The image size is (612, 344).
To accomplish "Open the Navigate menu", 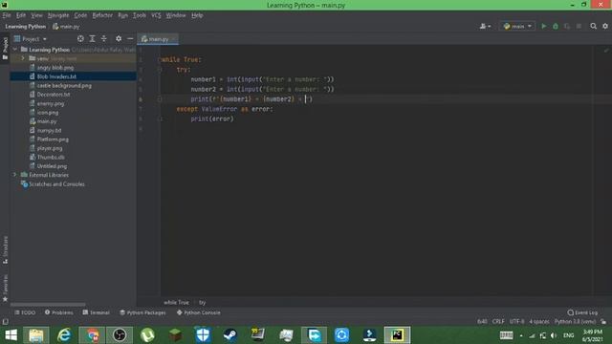I will [x=58, y=15].
